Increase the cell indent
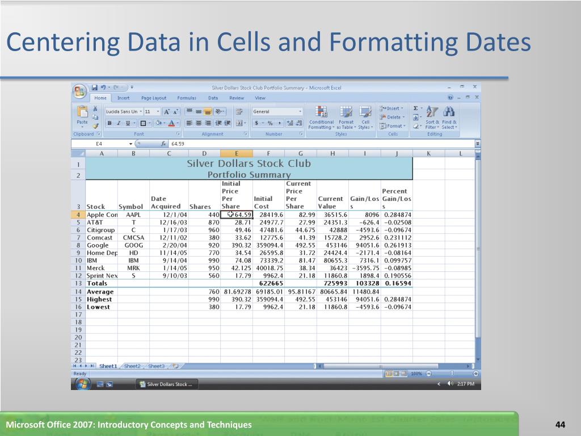Screen dimensions: 581x436 tap(228, 123)
